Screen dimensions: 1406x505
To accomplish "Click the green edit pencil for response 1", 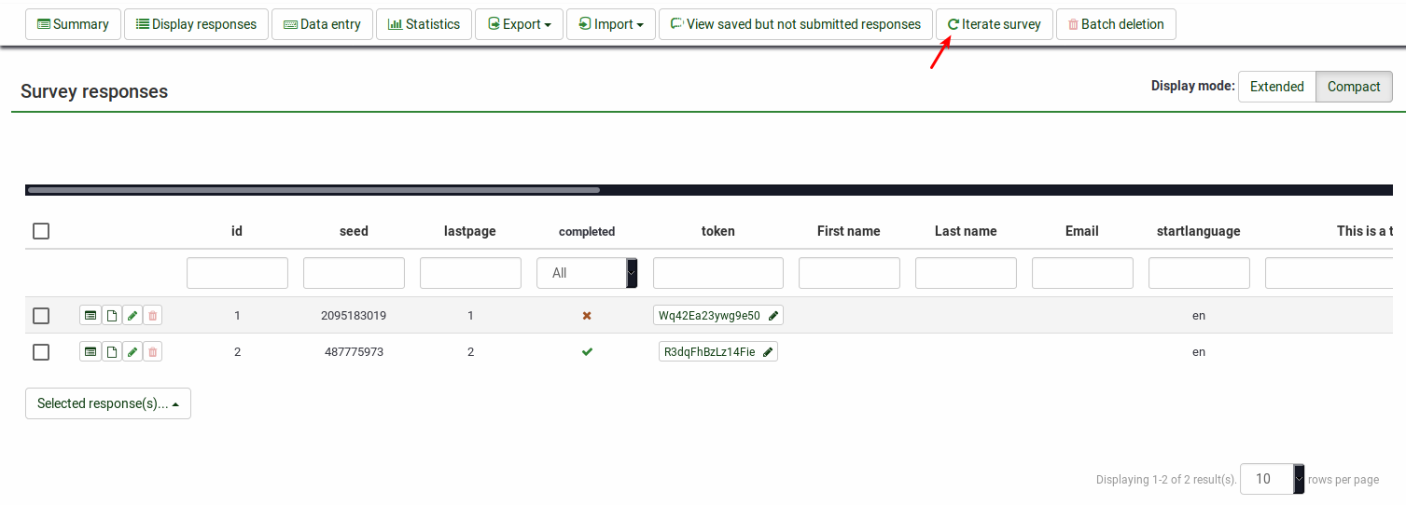I will [132, 316].
